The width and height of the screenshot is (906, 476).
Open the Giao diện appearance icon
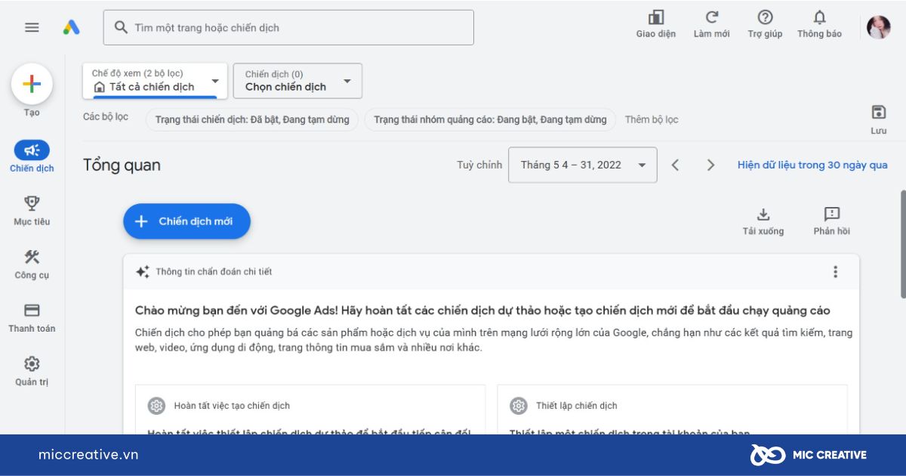point(656,17)
